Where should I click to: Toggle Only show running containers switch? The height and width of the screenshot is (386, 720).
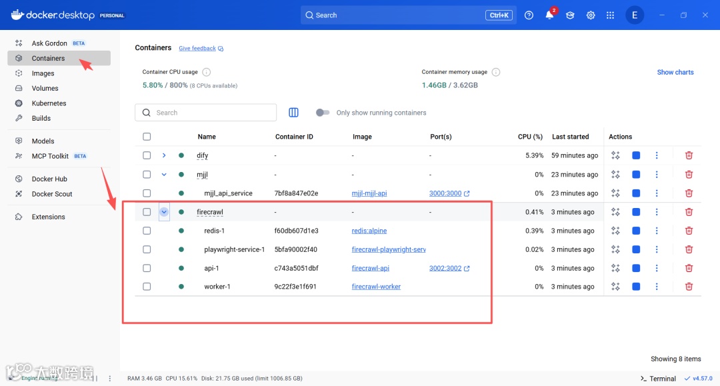pyautogui.click(x=323, y=113)
